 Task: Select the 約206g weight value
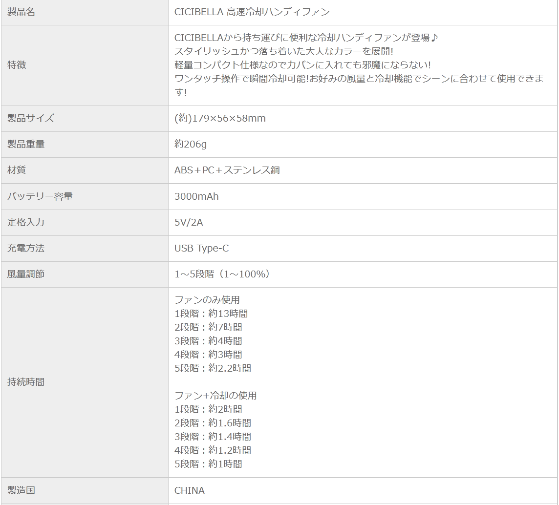click(191, 145)
